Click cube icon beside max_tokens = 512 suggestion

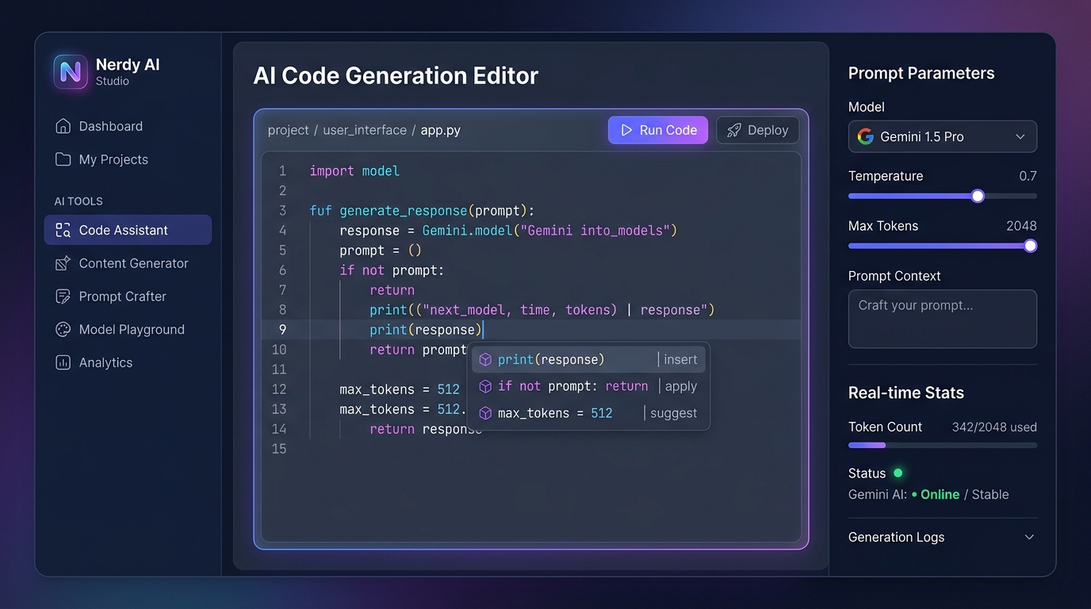[x=485, y=413]
